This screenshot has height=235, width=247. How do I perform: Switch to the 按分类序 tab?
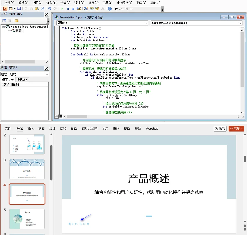[x=22, y=80]
